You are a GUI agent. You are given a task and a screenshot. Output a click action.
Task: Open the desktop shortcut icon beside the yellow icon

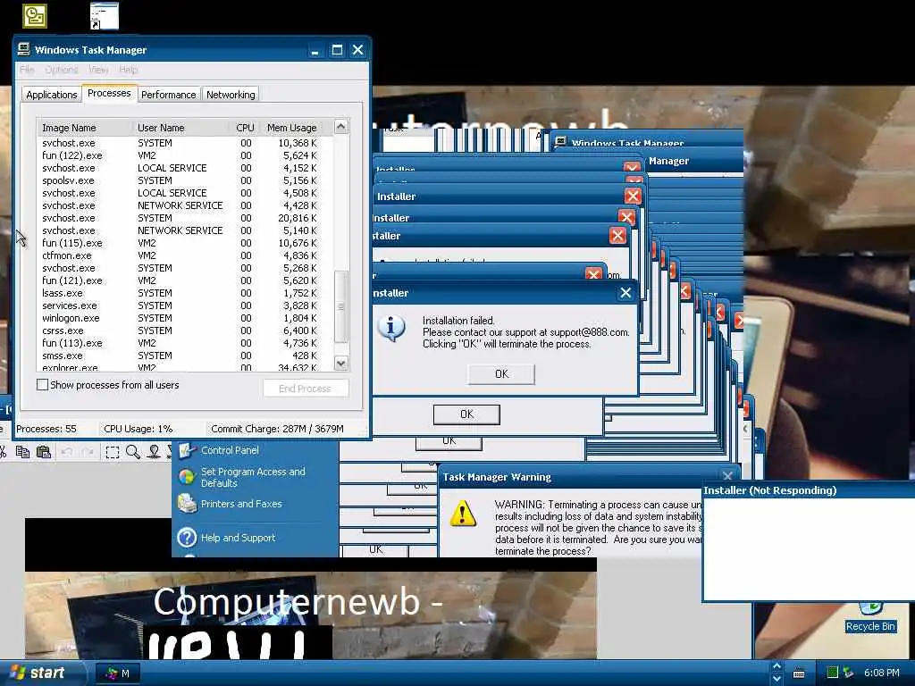(105, 16)
